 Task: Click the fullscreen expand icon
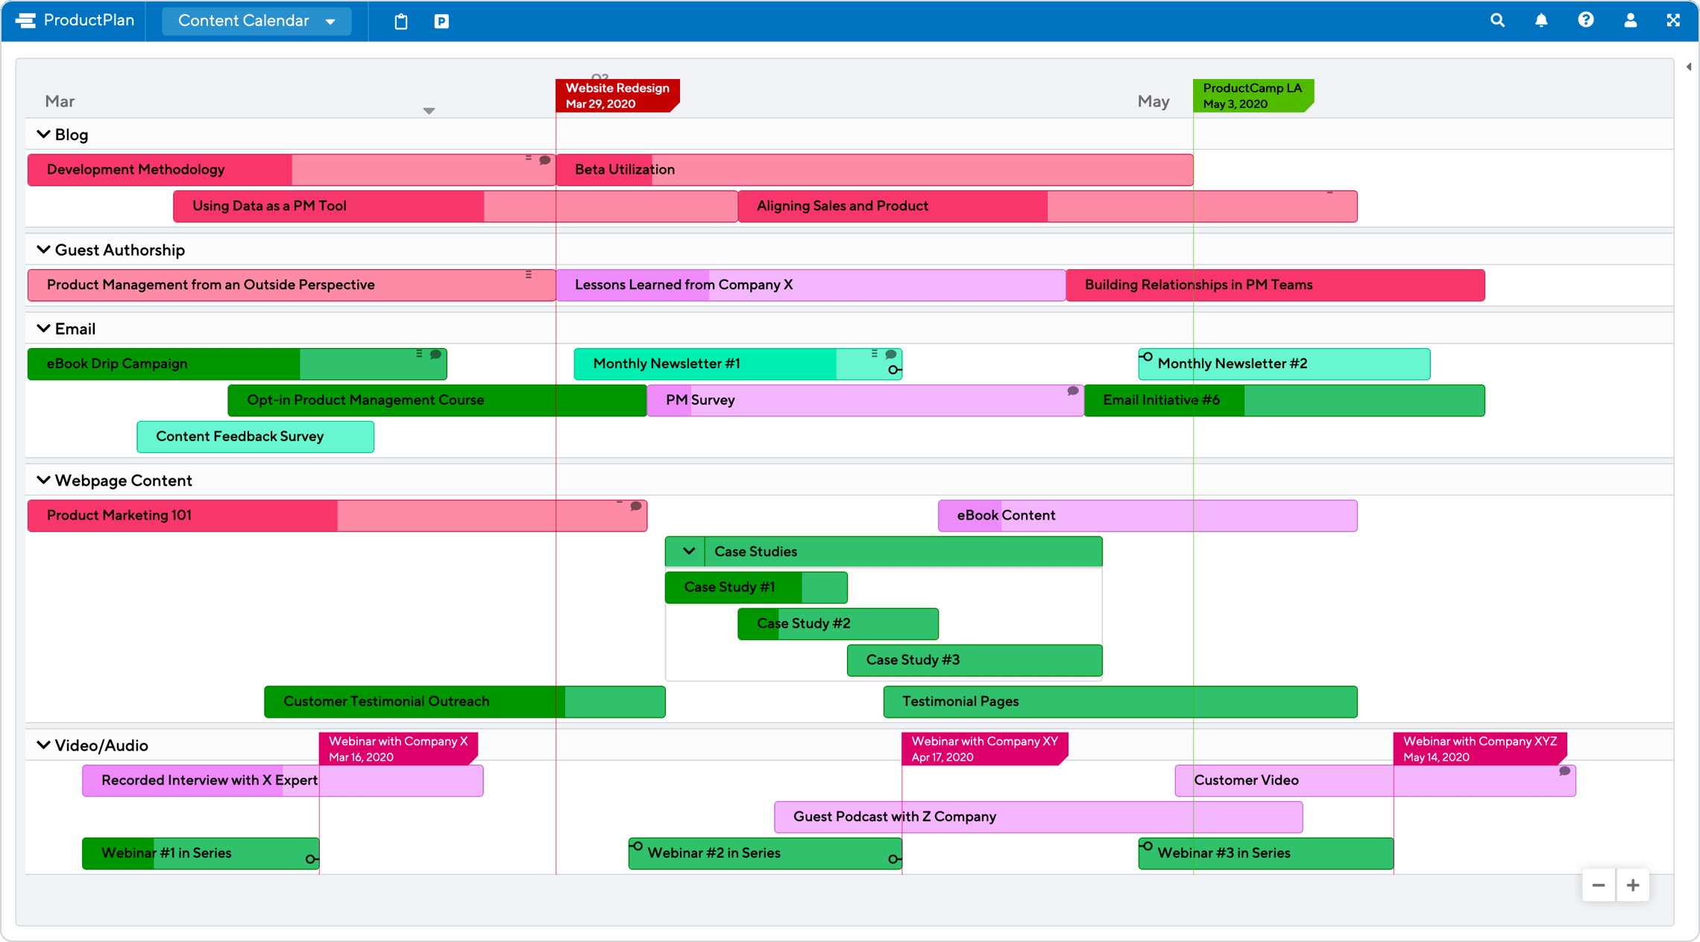pyautogui.click(x=1673, y=19)
